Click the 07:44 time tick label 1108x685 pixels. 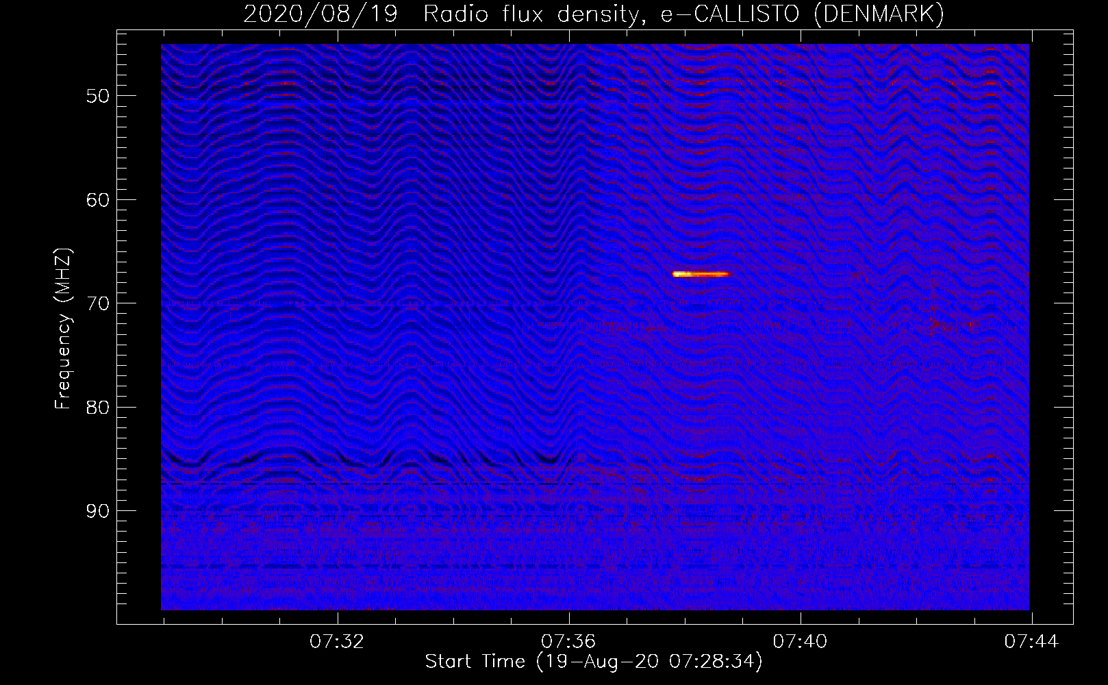click(1031, 642)
